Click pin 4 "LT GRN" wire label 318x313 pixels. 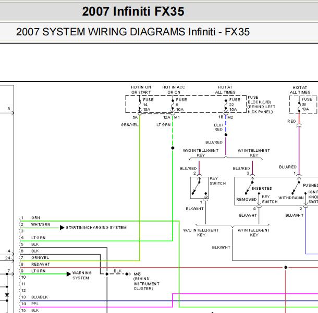pyautogui.click(x=39, y=238)
